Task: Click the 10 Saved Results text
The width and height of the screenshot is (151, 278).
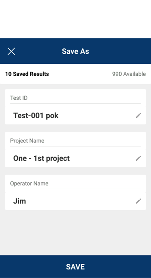Action: pos(27,74)
